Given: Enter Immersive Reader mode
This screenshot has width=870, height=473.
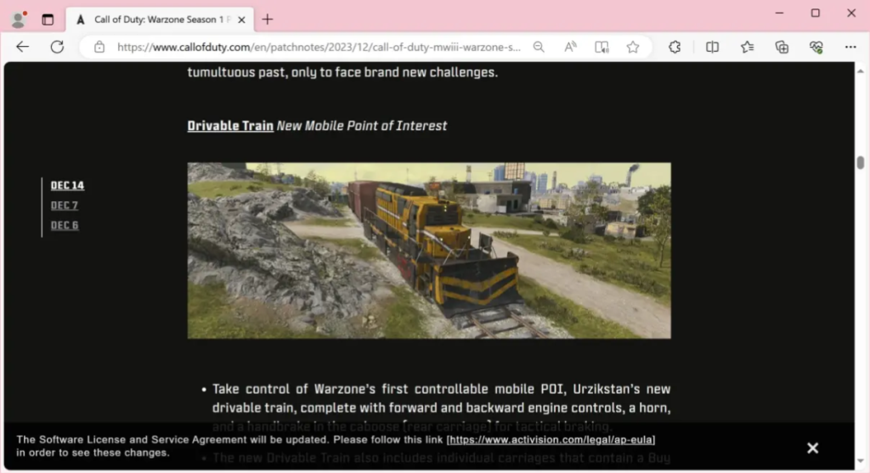Looking at the screenshot, I should [602, 48].
